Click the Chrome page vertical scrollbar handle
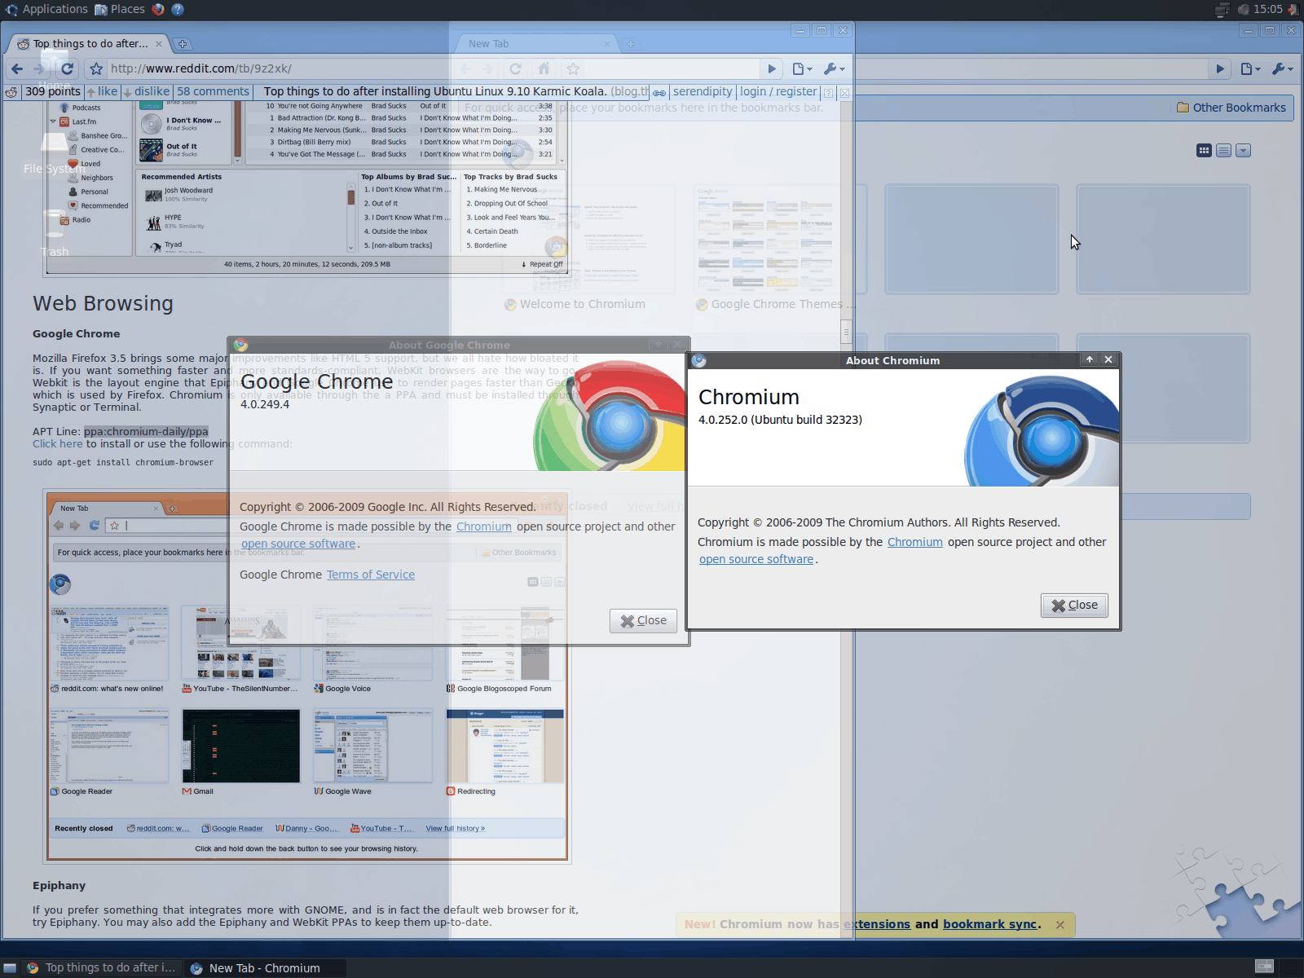The height and width of the screenshot is (978, 1304). [846, 332]
